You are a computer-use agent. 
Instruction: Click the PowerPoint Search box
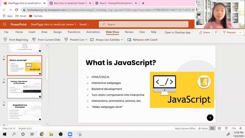(x=144, y=24)
